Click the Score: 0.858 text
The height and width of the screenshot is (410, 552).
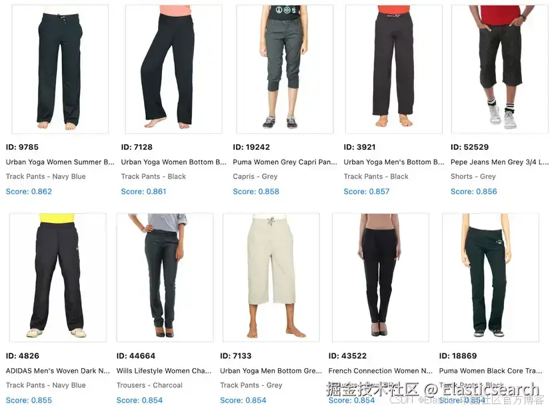(x=256, y=192)
